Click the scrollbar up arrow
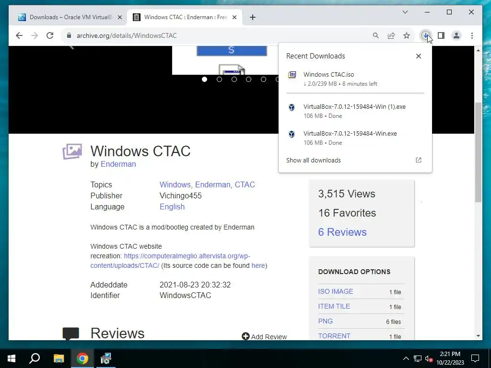 click(x=478, y=50)
